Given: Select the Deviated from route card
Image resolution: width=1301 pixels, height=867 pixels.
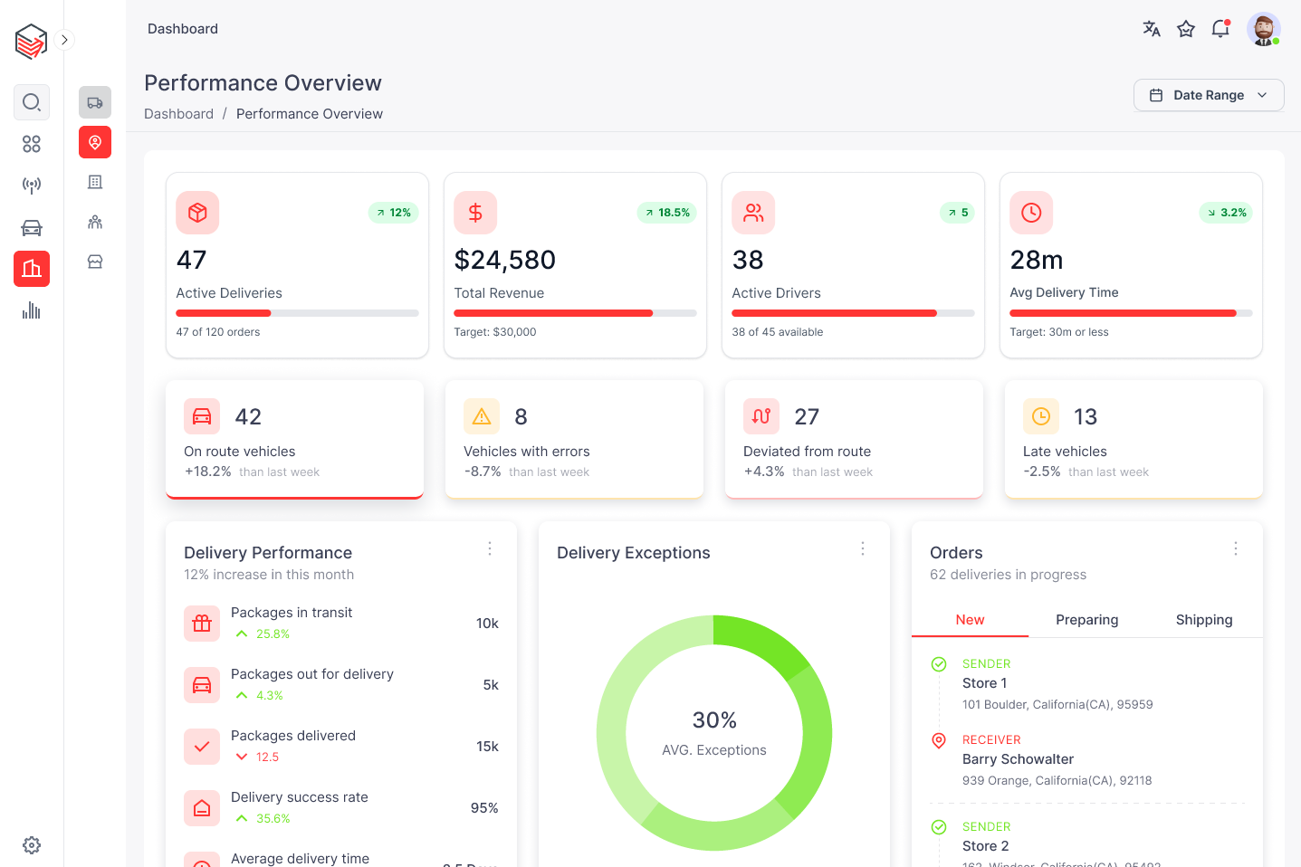Looking at the screenshot, I should point(854,439).
